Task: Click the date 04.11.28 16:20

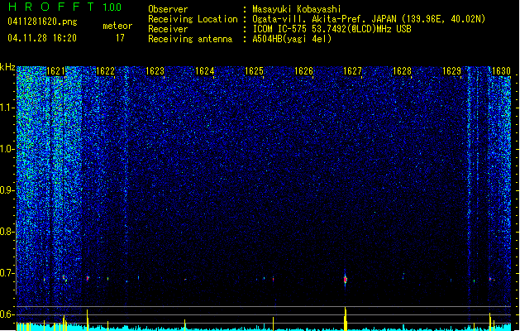Action: coord(42,38)
